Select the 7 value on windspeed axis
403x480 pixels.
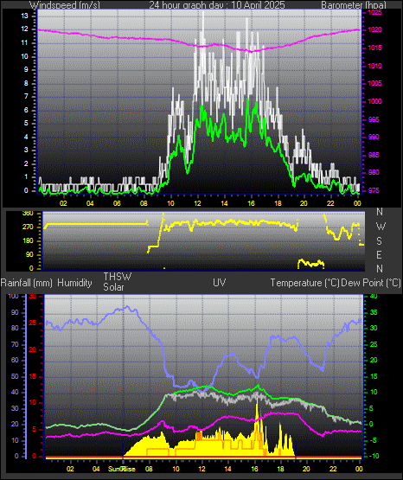pyautogui.click(x=26, y=96)
